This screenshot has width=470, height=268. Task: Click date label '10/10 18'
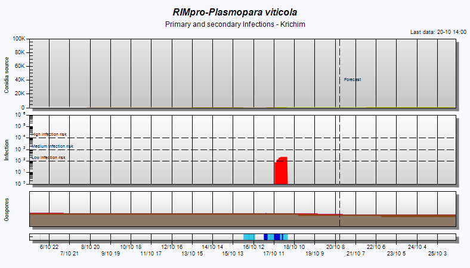131,247
